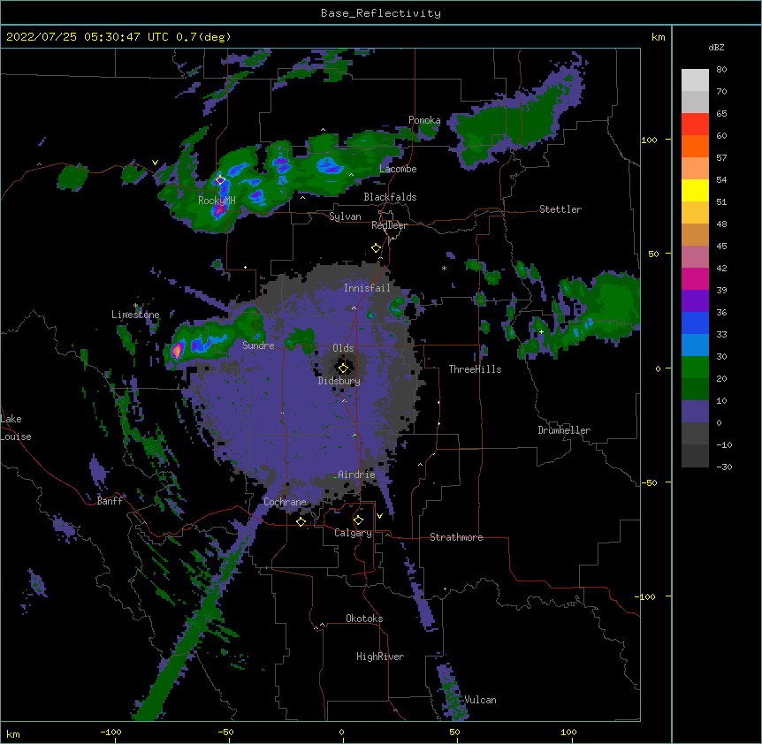The width and height of the screenshot is (762, 744).
Task: Click the Olds city label
Action: [x=343, y=348]
